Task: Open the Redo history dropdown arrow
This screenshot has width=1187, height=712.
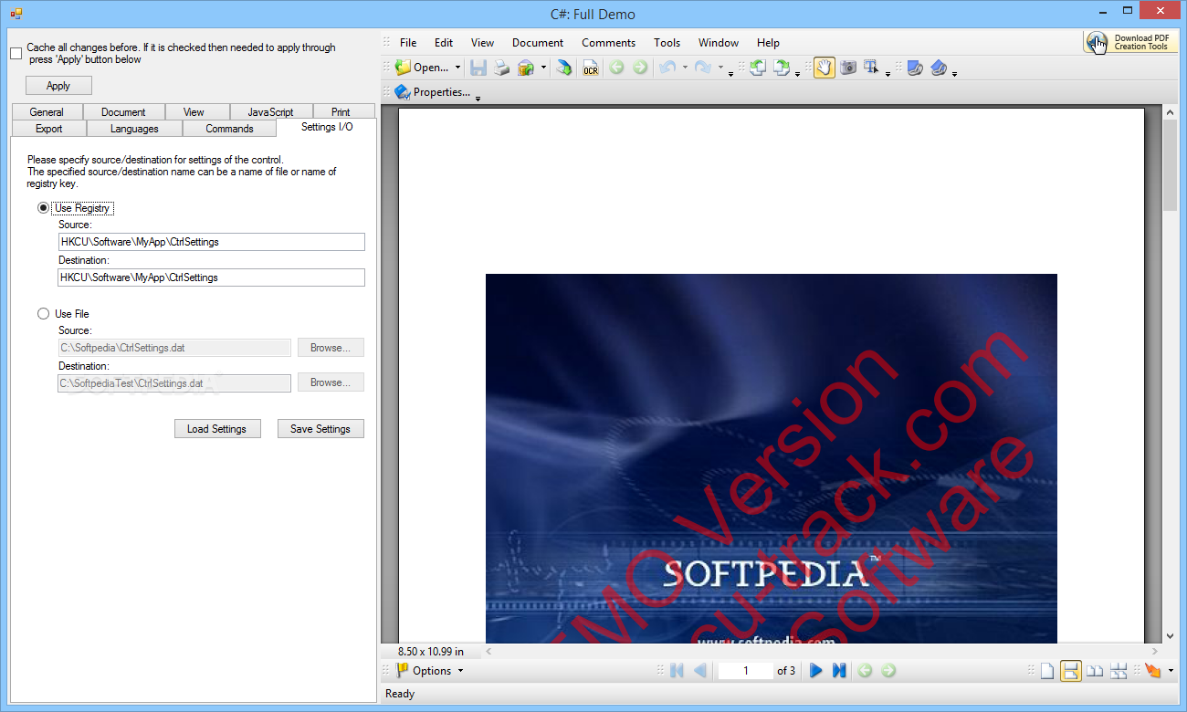Action: tap(720, 68)
